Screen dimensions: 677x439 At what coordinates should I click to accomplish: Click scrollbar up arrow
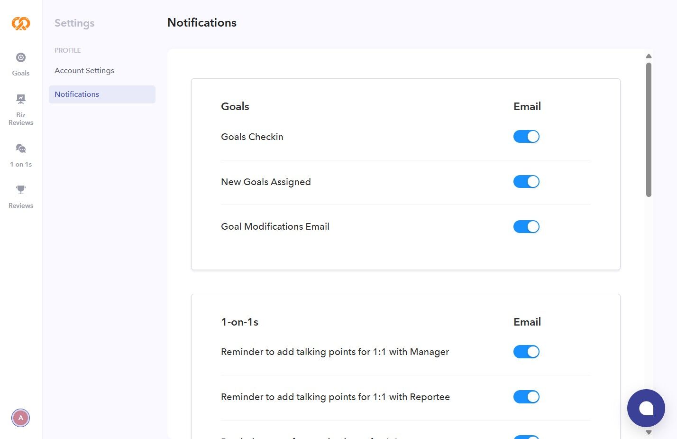(x=649, y=56)
